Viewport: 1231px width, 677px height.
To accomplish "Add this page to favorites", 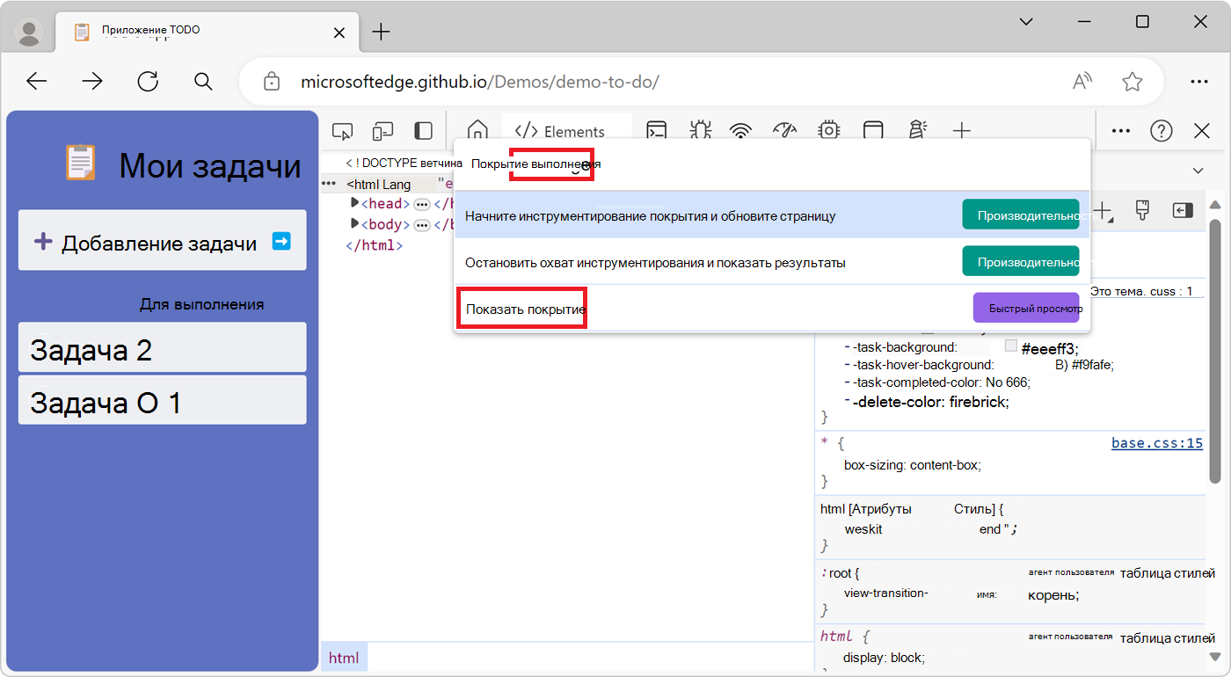I will pos(1133,82).
